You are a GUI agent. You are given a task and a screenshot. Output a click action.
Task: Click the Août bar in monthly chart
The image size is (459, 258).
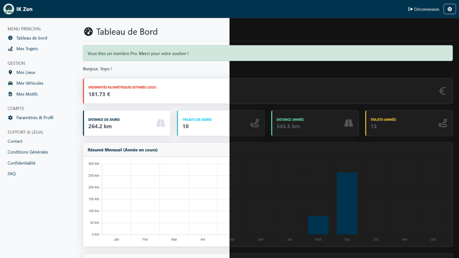click(318, 225)
